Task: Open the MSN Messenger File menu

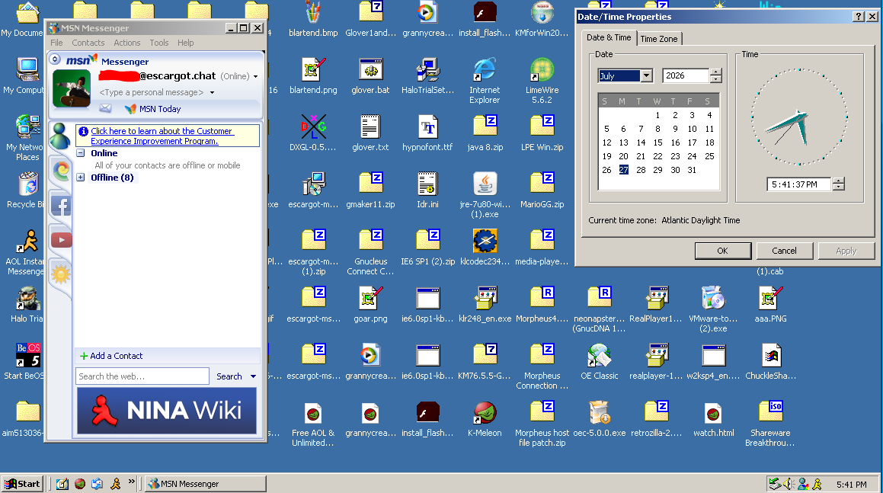Action: click(56, 43)
